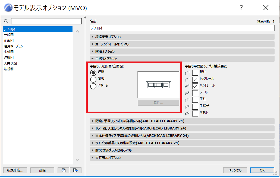Enable the 子柱 checkbox

(x=195, y=100)
